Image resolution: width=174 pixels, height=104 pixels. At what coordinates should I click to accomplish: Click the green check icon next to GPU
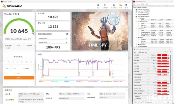(10, 94)
